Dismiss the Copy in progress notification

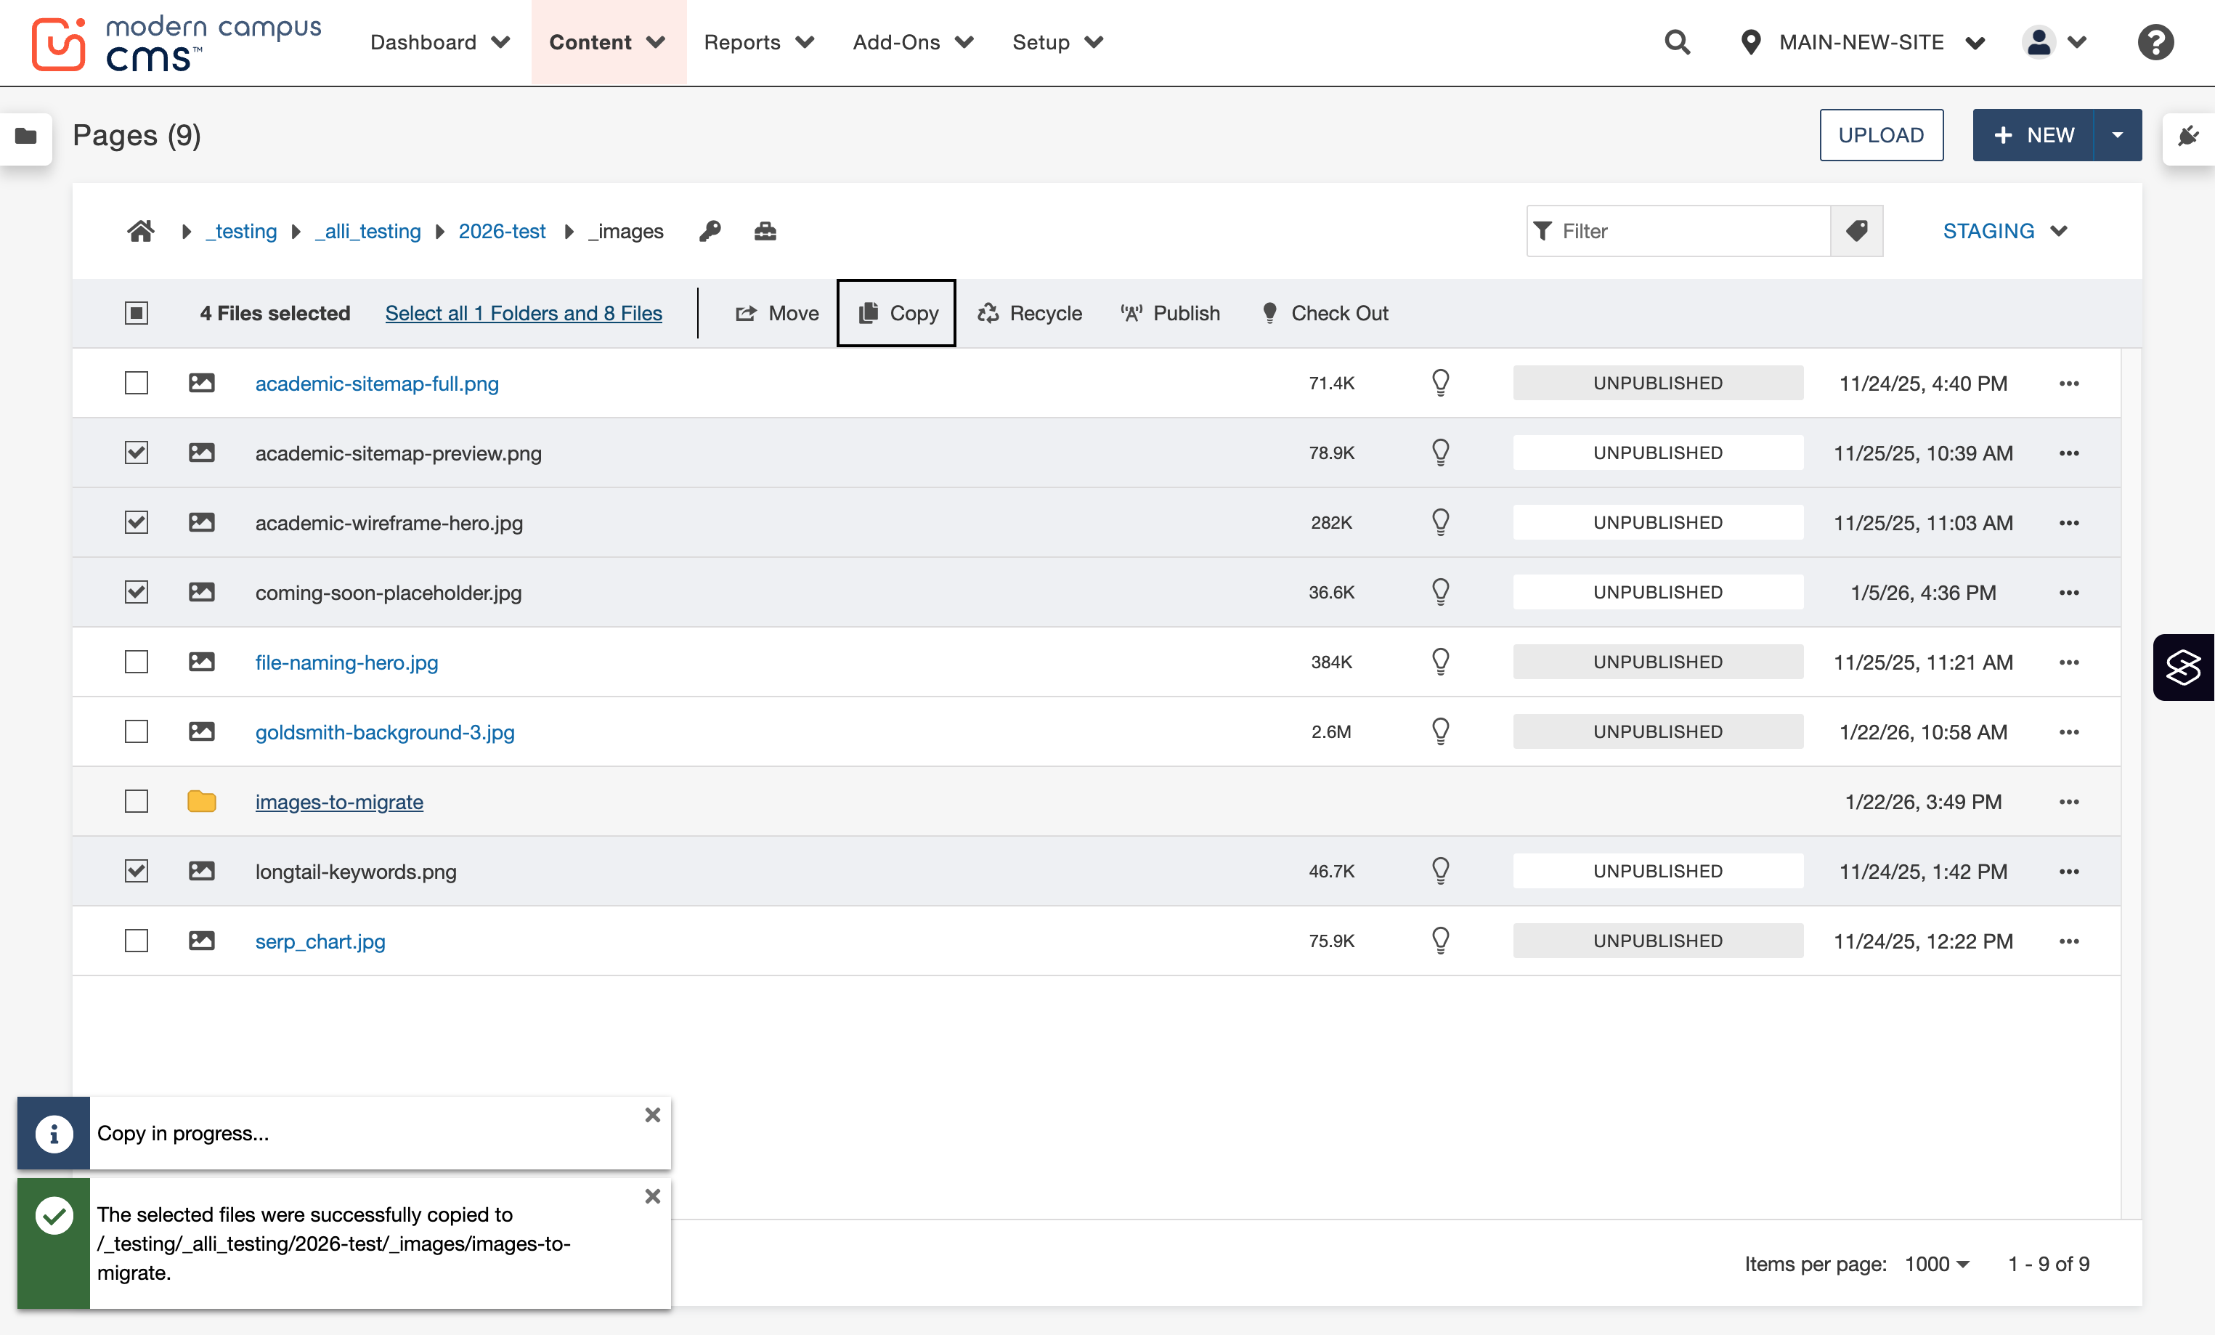coord(653,1115)
